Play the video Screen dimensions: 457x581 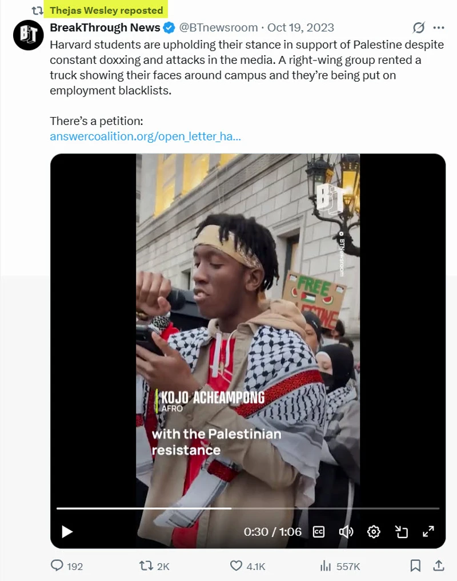pos(67,532)
